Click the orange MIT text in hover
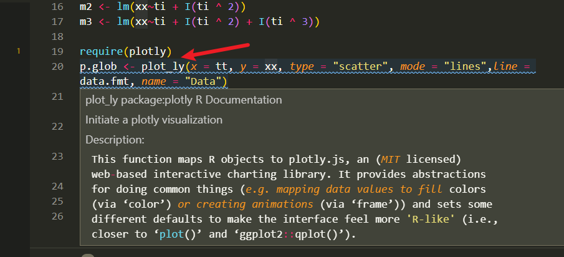 pyautogui.click(x=391, y=159)
